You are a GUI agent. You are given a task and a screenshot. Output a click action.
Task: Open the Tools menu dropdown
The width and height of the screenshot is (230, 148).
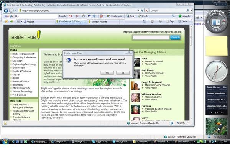tap(184, 21)
